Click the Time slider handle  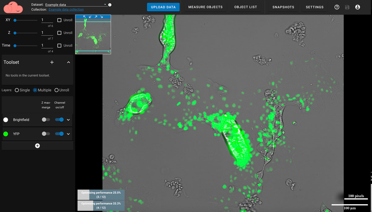[x=15, y=46]
